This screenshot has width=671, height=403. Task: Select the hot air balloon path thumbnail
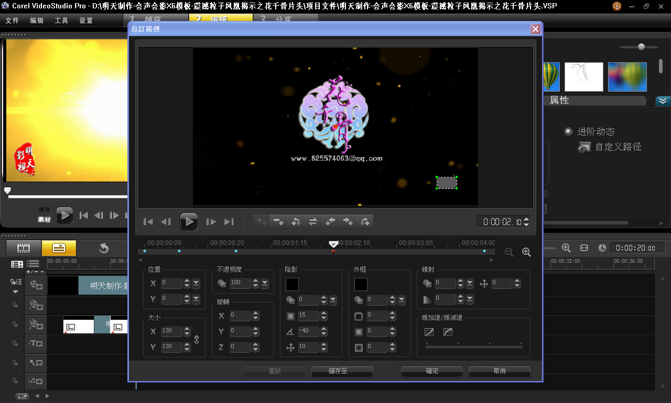551,76
